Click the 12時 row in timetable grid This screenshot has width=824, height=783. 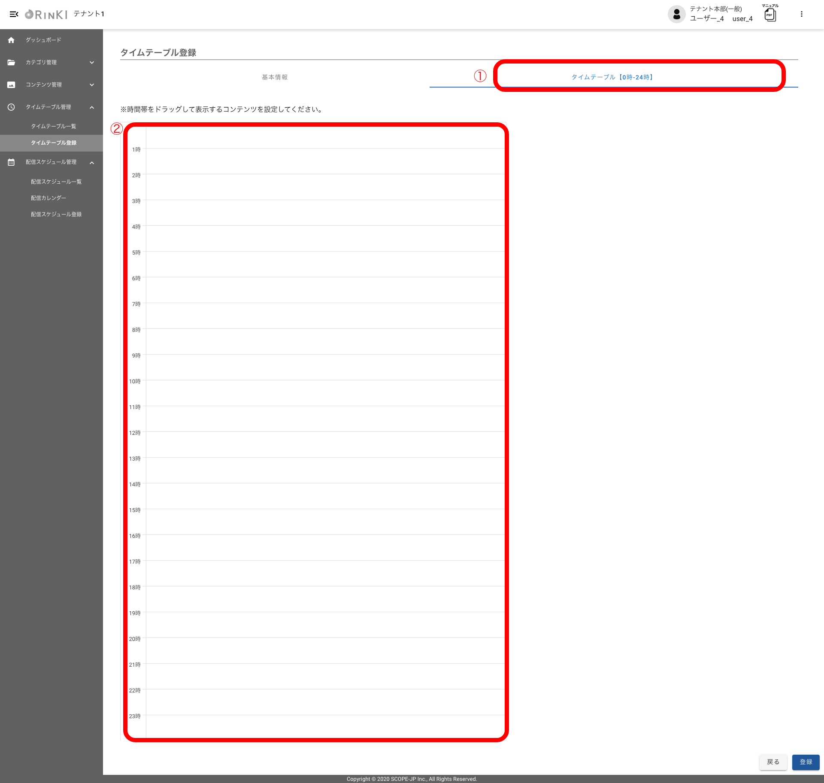(x=325, y=444)
